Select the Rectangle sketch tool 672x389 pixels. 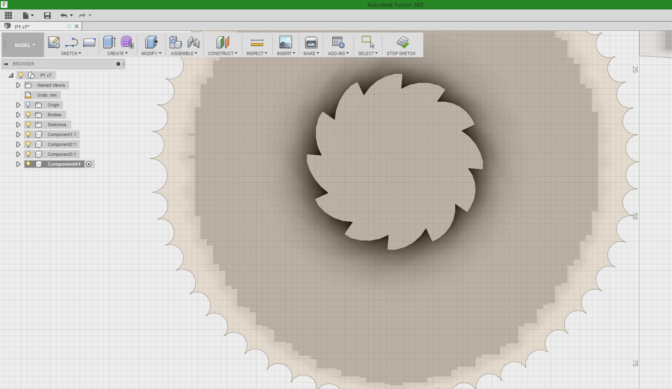point(89,42)
